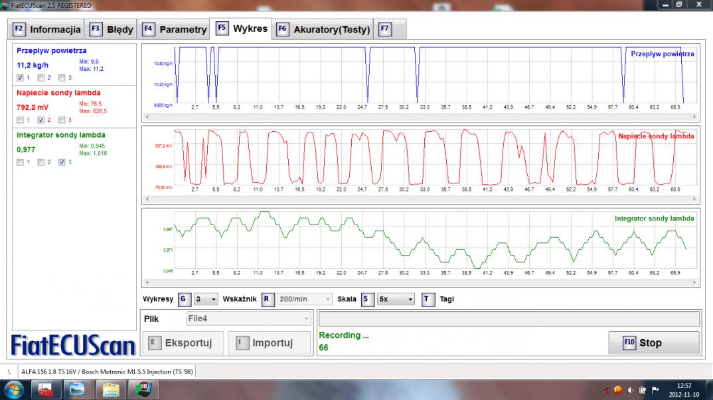Stop the recording with F10 Stop button
The height and width of the screenshot is (400, 713).
(653, 343)
